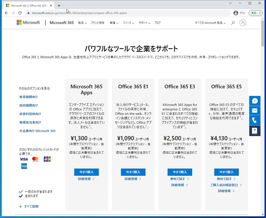Screen dimensions: 266x218
Task: Click the ¥2,500 price text
Action: tap(172, 138)
